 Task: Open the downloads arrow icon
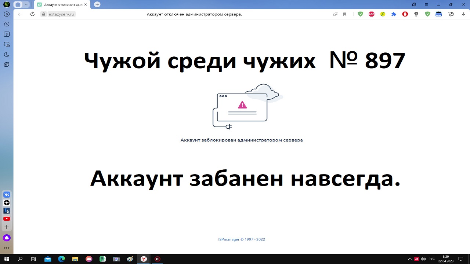coord(463,14)
